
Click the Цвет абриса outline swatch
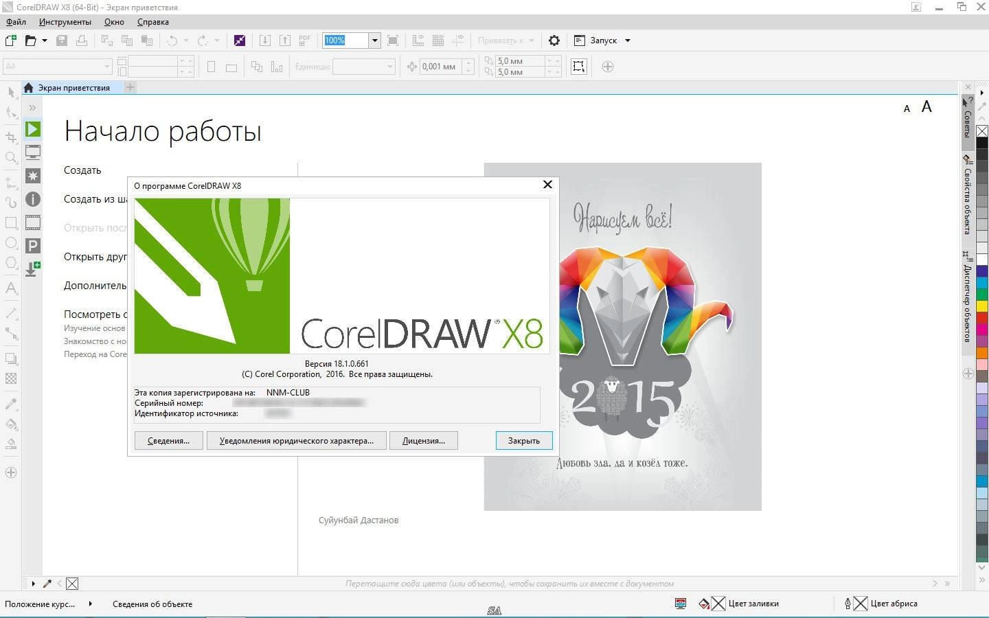(x=861, y=604)
